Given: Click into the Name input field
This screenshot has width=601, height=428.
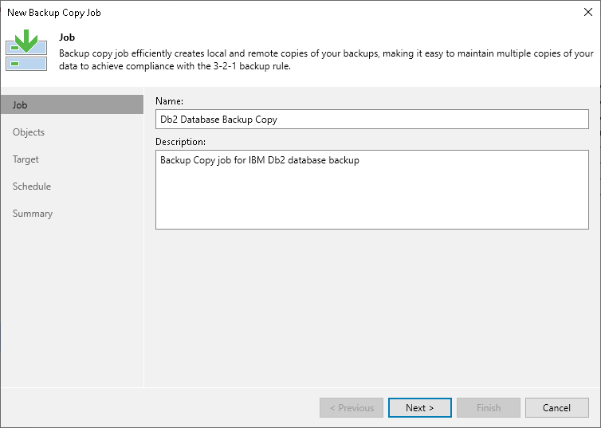Looking at the screenshot, I should pos(371,120).
